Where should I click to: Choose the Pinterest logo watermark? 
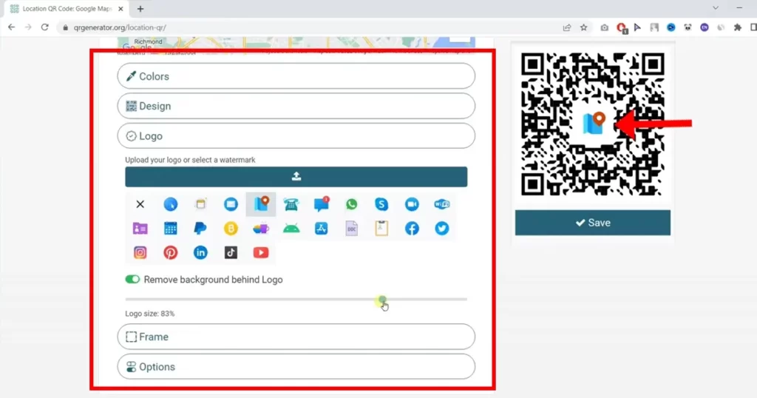coord(171,252)
